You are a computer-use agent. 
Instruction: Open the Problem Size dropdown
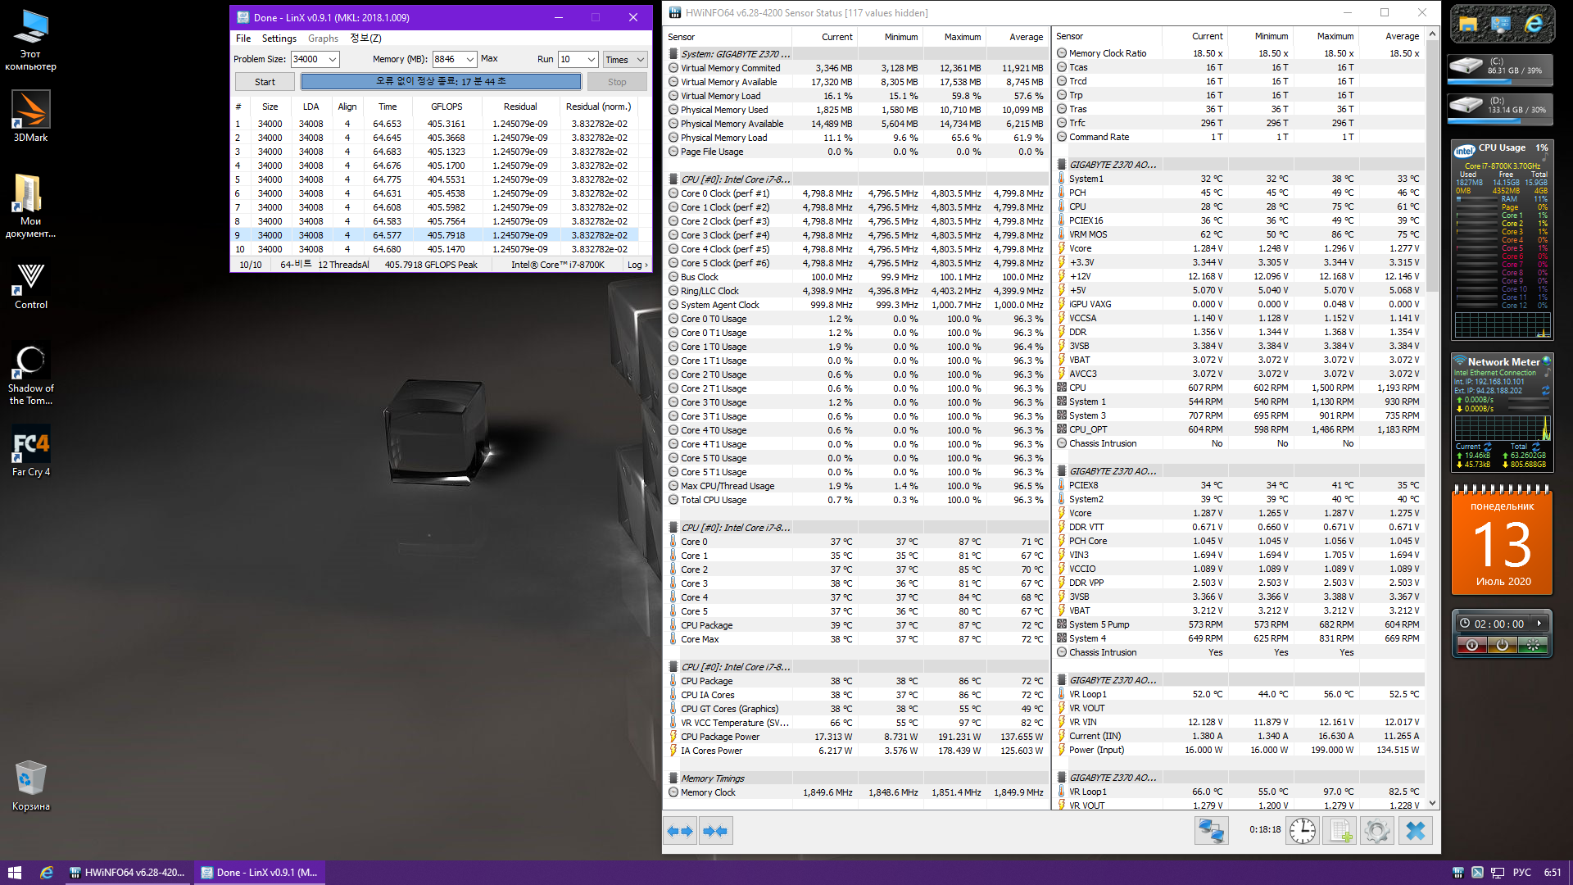[333, 59]
